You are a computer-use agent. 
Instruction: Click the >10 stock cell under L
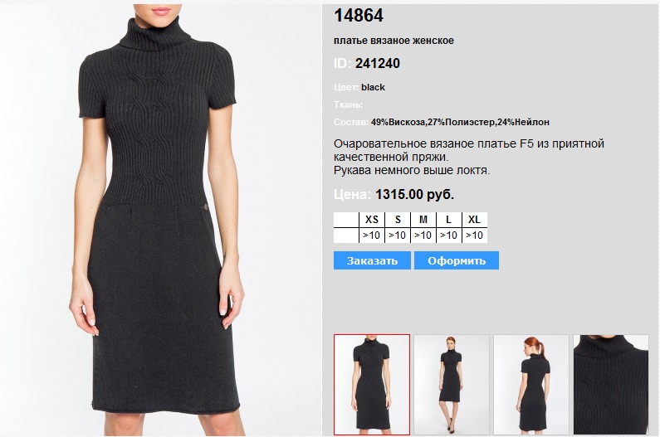[x=449, y=235]
